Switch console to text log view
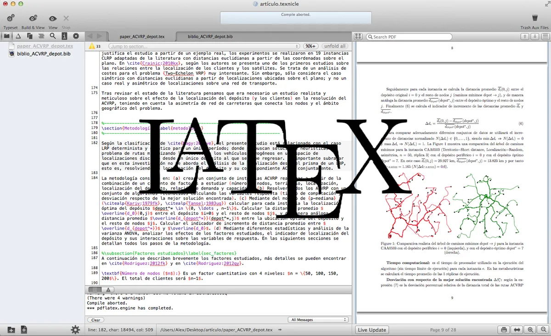The image size is (551, 336). coord(96,290)
